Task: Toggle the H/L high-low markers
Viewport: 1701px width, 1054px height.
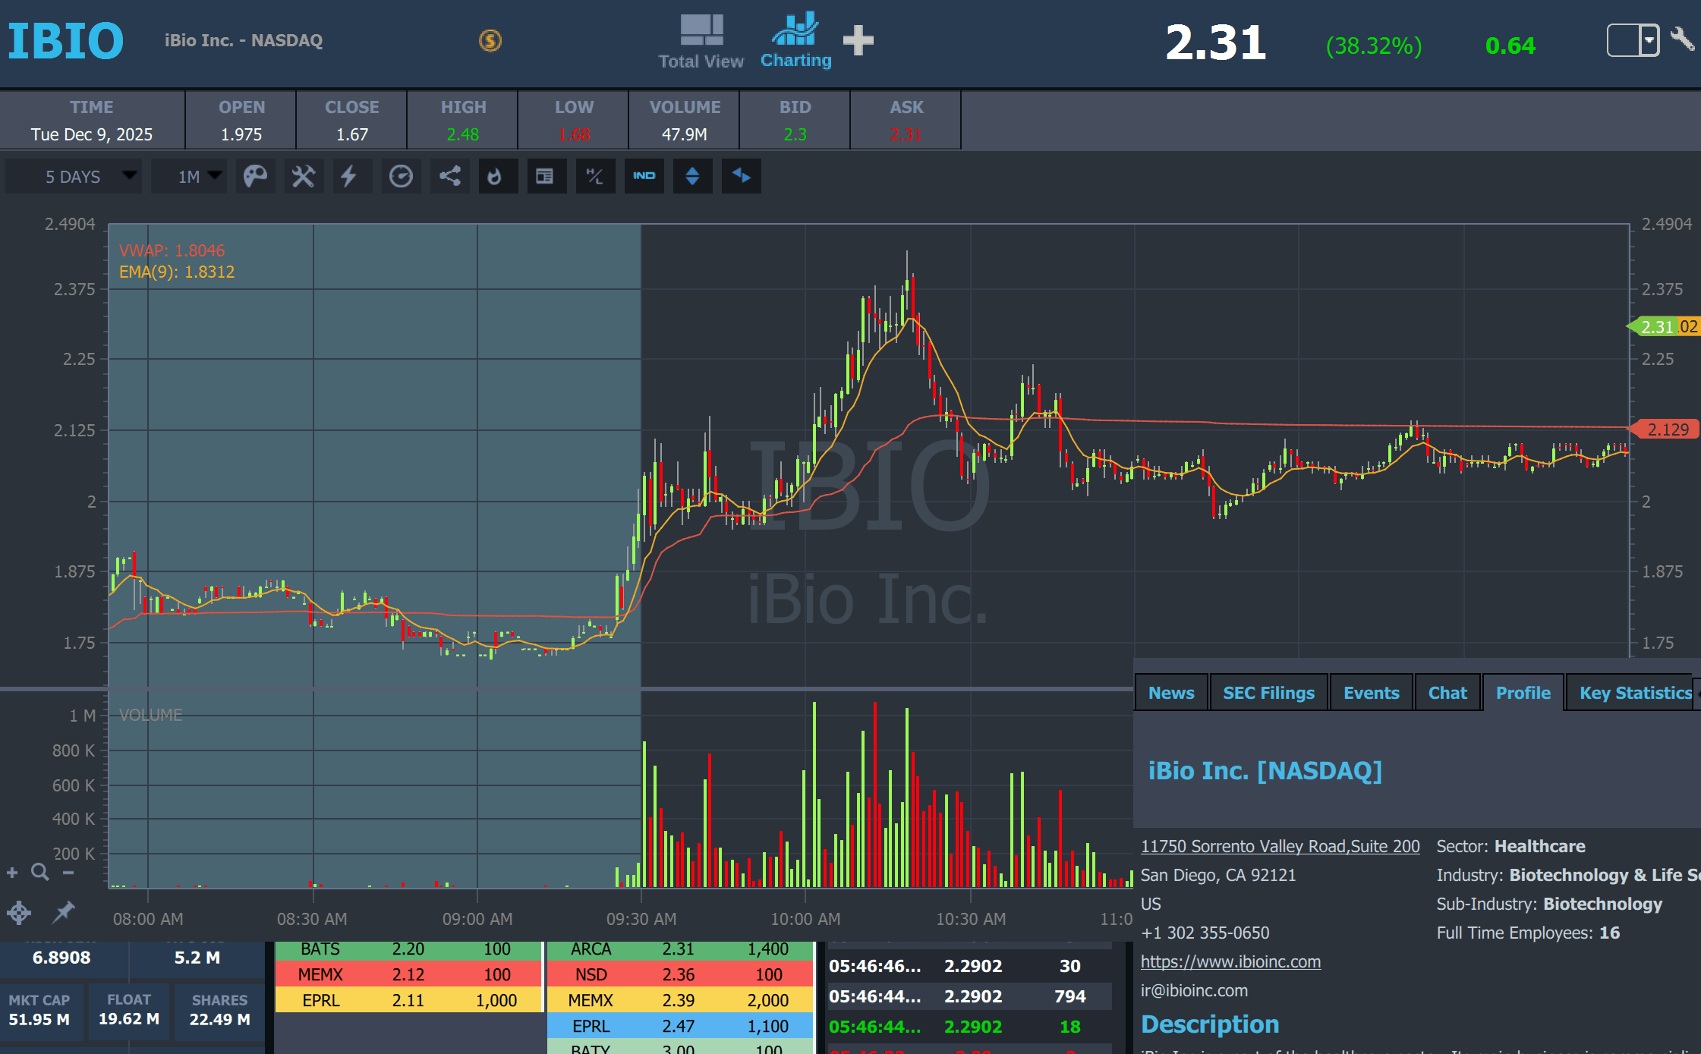Action: (595, 177)
